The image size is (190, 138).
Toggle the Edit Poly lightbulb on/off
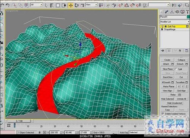pos(162,26)
